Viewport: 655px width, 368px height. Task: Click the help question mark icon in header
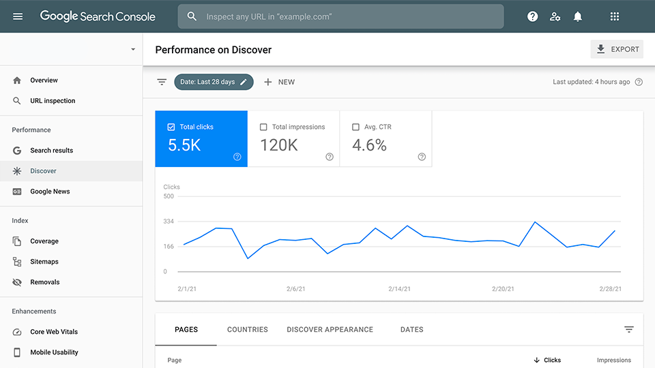(533, 16)
